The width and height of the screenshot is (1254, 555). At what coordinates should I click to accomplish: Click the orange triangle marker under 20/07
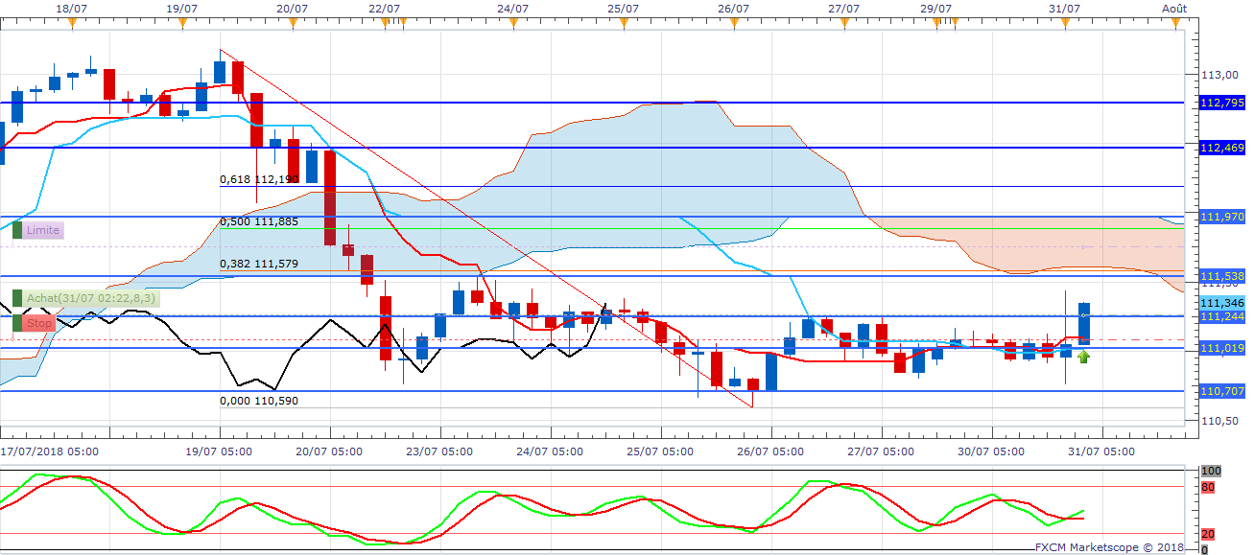[291, 24]
